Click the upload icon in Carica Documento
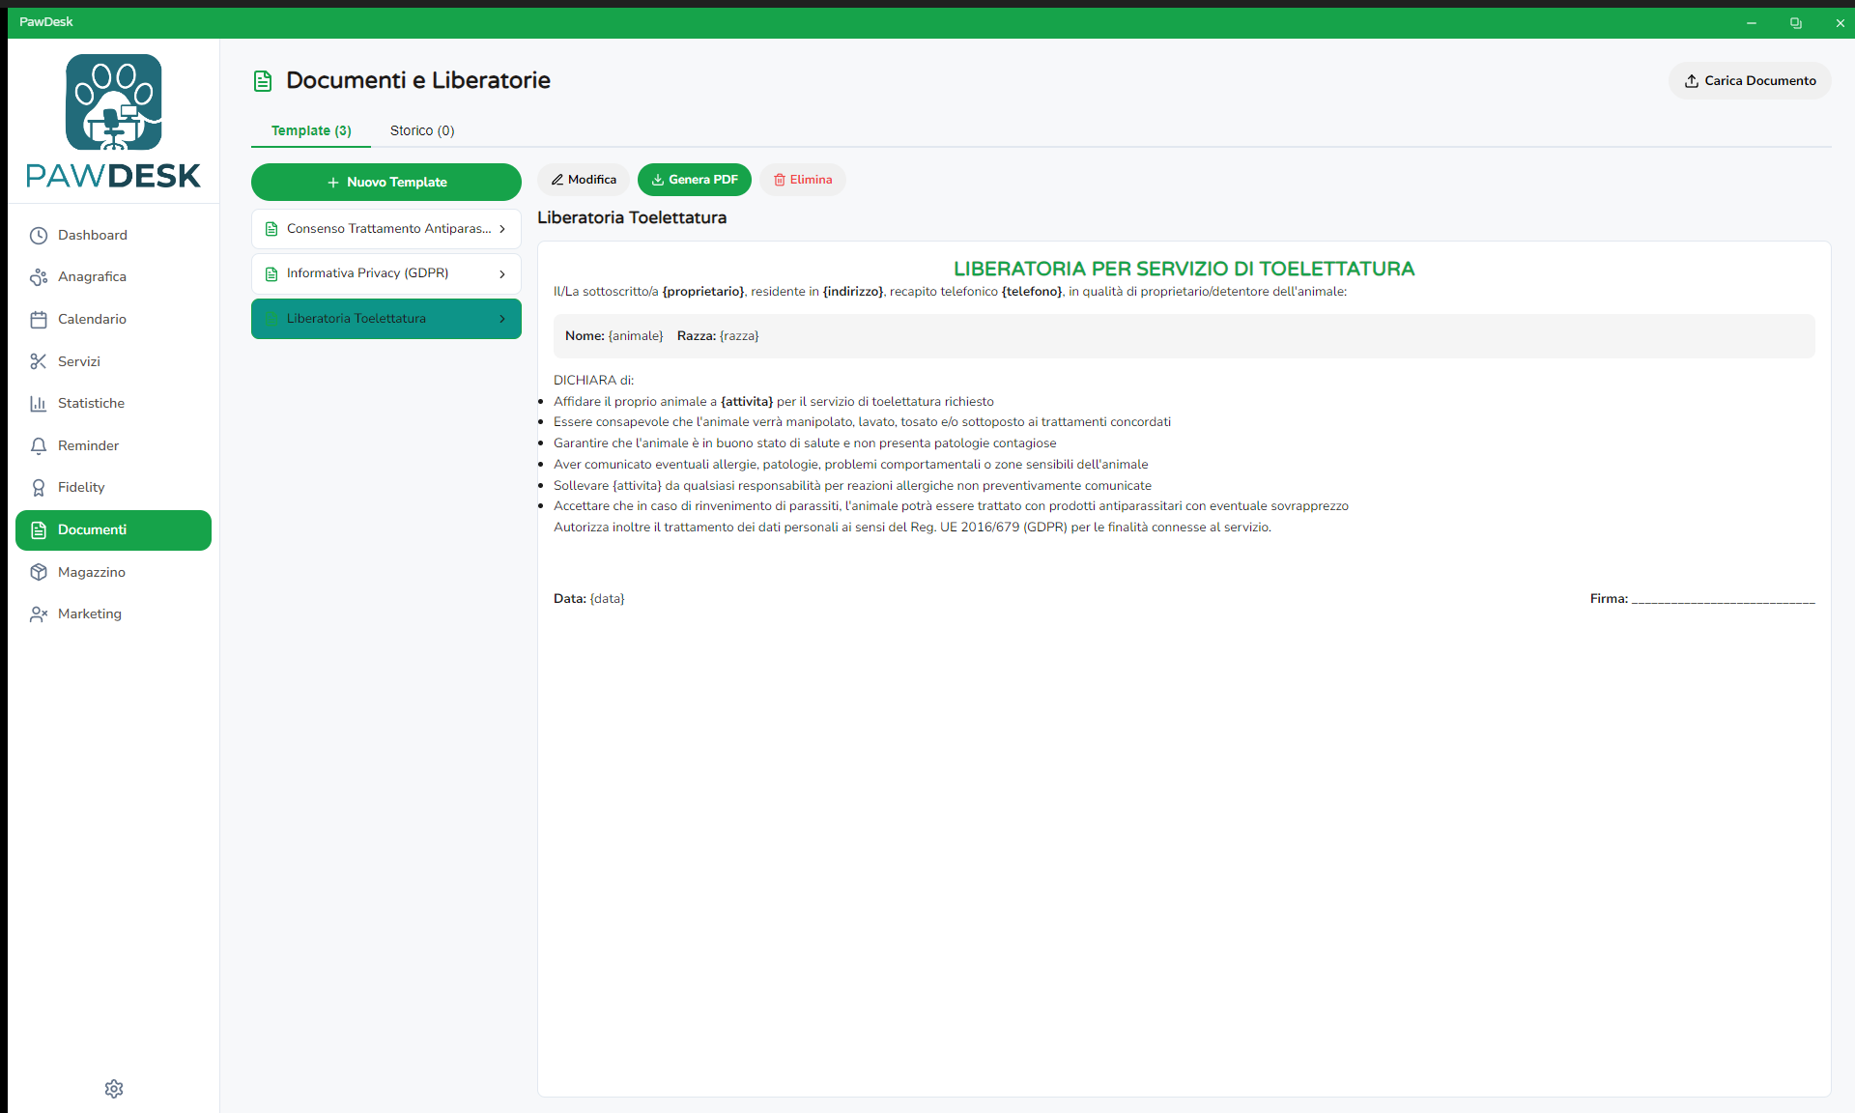This screenshot has height=1113, width=1855. 1692,81
